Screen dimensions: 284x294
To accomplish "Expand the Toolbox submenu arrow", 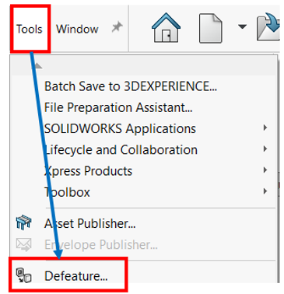I will click(x=265, y=191).
